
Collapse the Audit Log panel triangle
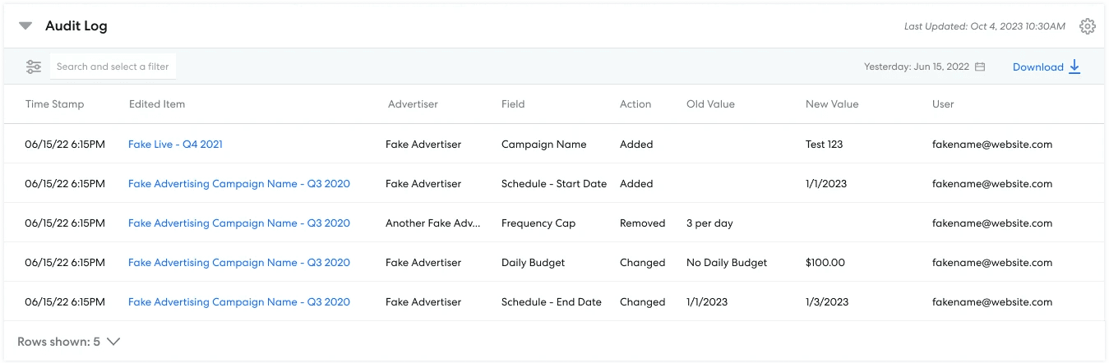[x=25, y=26]
